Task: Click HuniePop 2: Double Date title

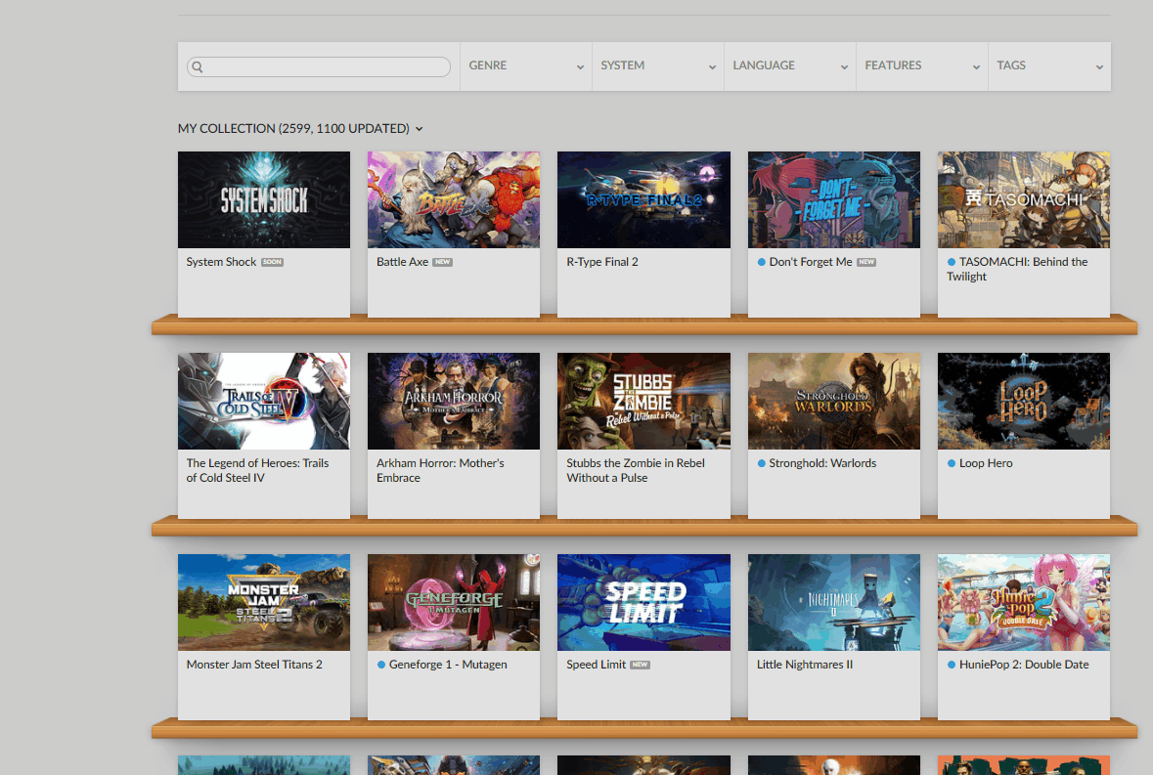Action: coord(1024,665)
